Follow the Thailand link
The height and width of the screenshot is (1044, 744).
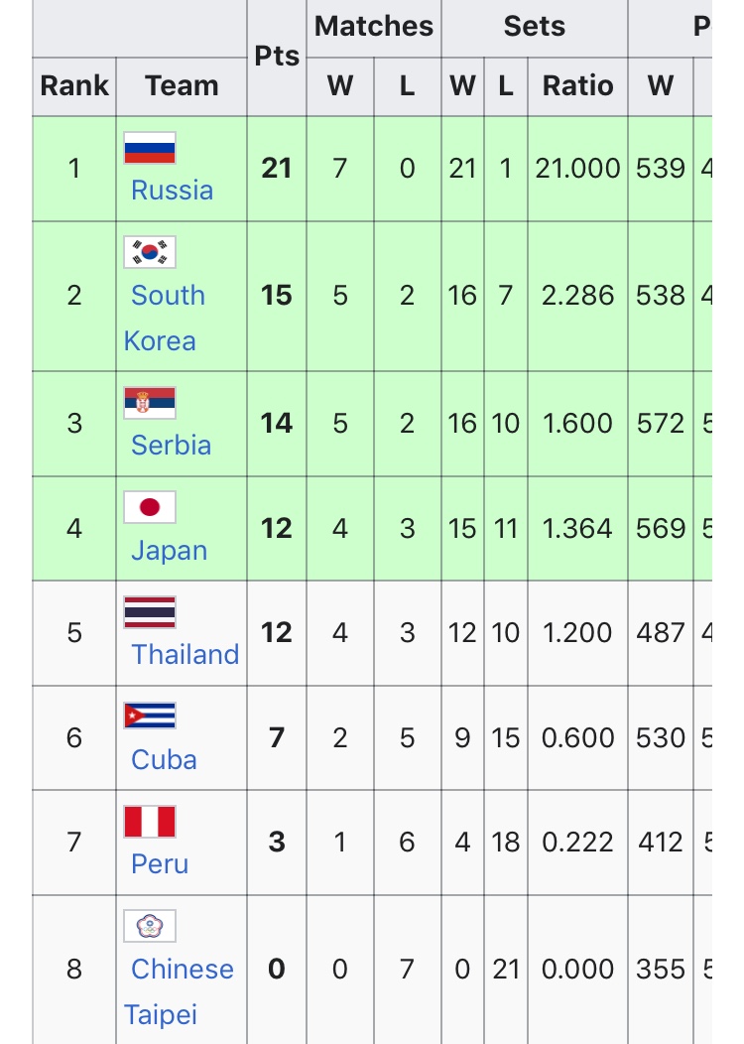(x=185, y=655)
